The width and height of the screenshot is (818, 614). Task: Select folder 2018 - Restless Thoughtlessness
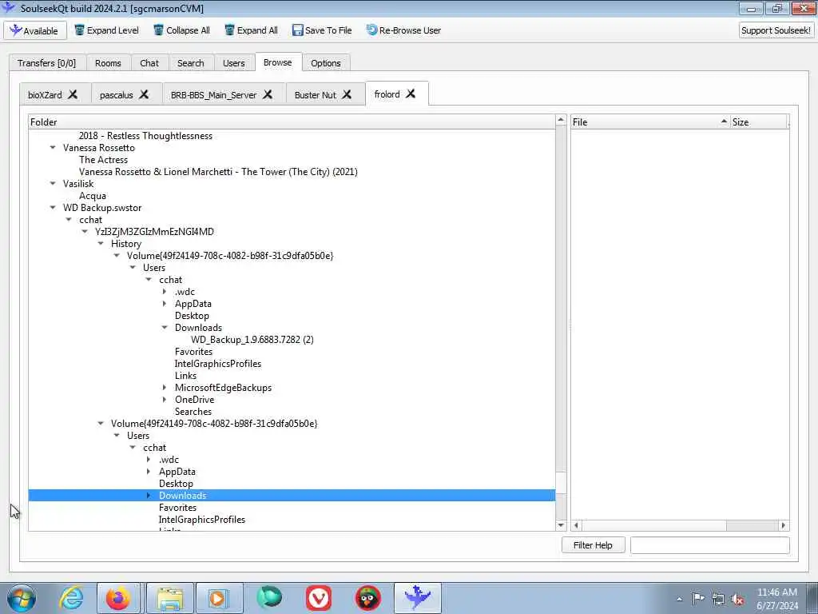145,136
